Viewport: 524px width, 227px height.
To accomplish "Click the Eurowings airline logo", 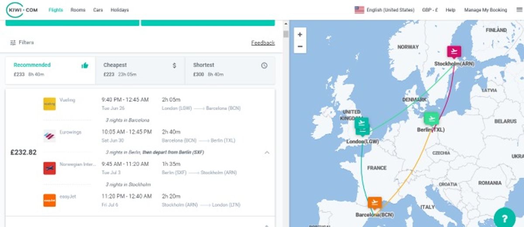I will tap(49, 136).
